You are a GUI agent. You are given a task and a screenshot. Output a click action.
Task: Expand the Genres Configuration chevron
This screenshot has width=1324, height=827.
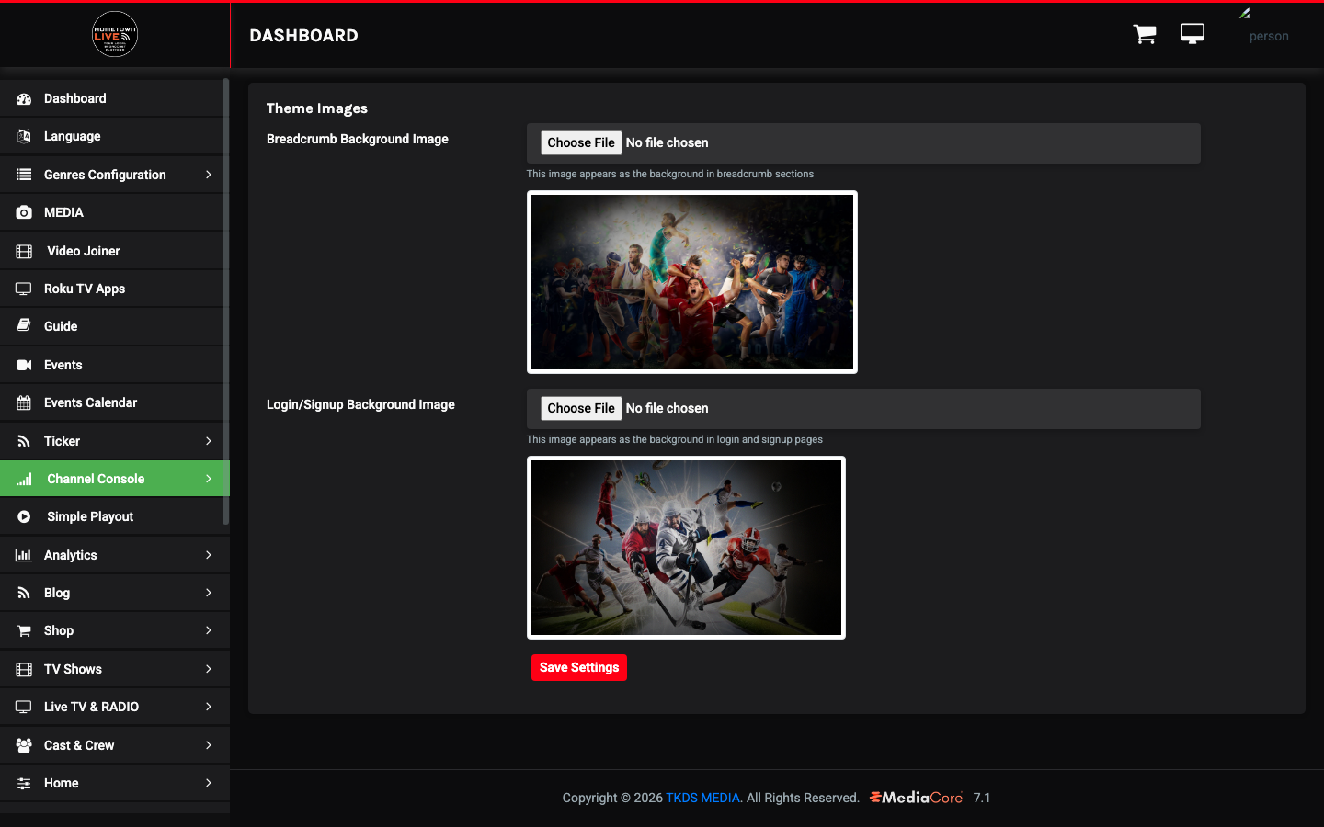tap(209, 175)
